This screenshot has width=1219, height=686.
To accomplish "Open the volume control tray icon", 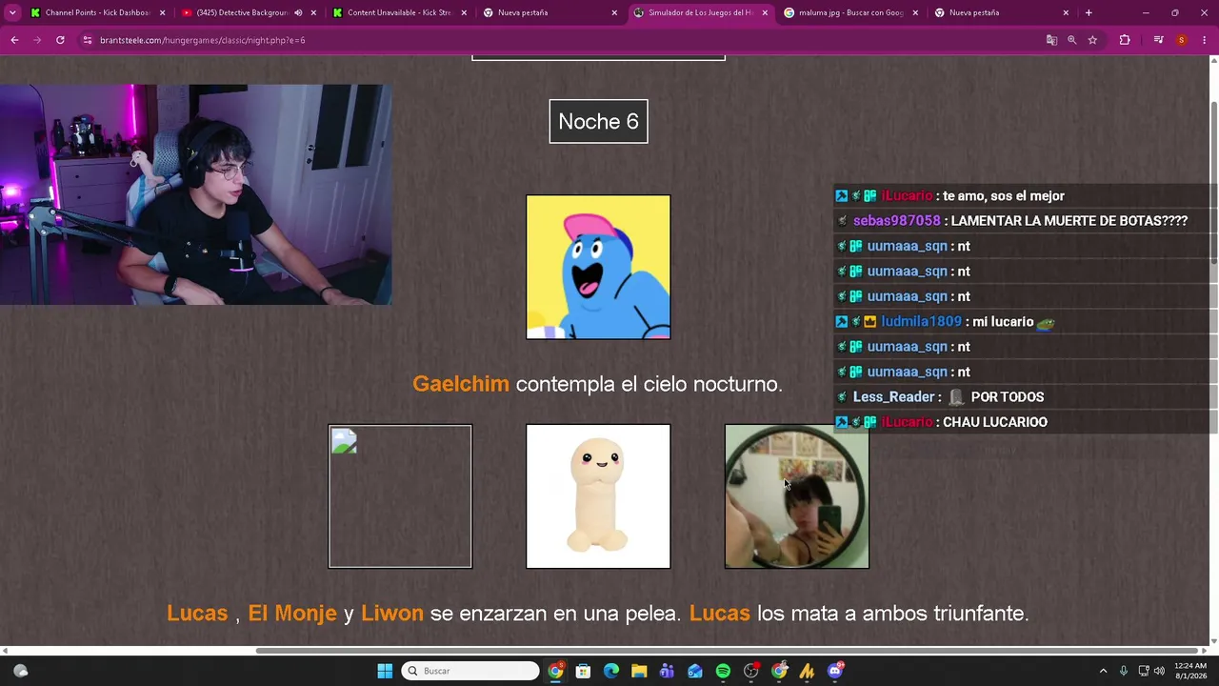I will pos(1159,671).
